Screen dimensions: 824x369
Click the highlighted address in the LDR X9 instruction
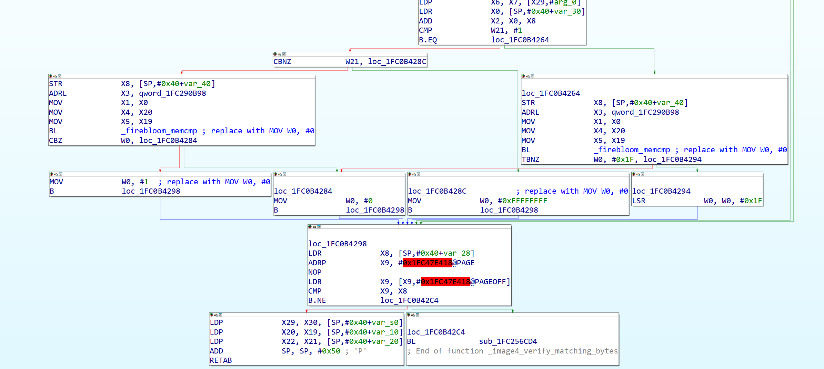445,282
